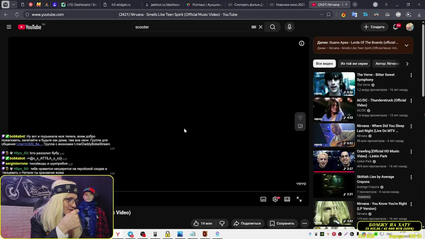This screenshot has width=425, height=239.
Task: Open the AC/DC Thunderstruck thumbnail
Action: point(334,110)
